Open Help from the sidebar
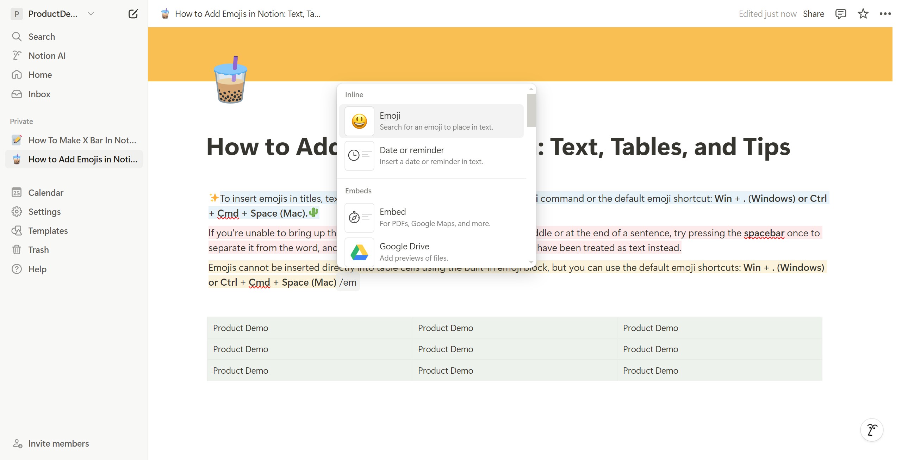This screenshot has height=460, width=902. 74,269
